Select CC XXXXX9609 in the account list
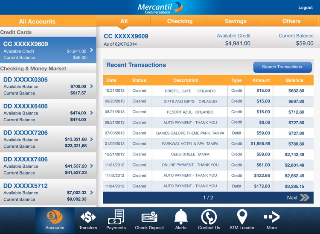 pos(48,50)
